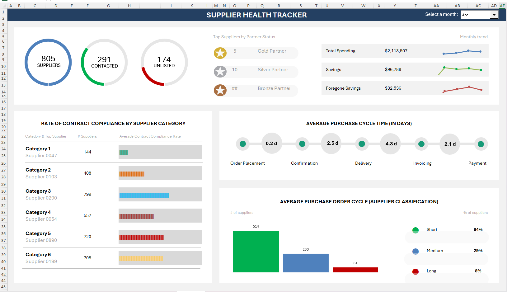Click the 'Supplier 0890' text
The height and width of the screenshot is (292, 507).
(41, 240)
